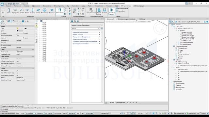Click the nanoCAD application logo button
Viewport: 209px width, 117px height.
[x=2, y=4]
